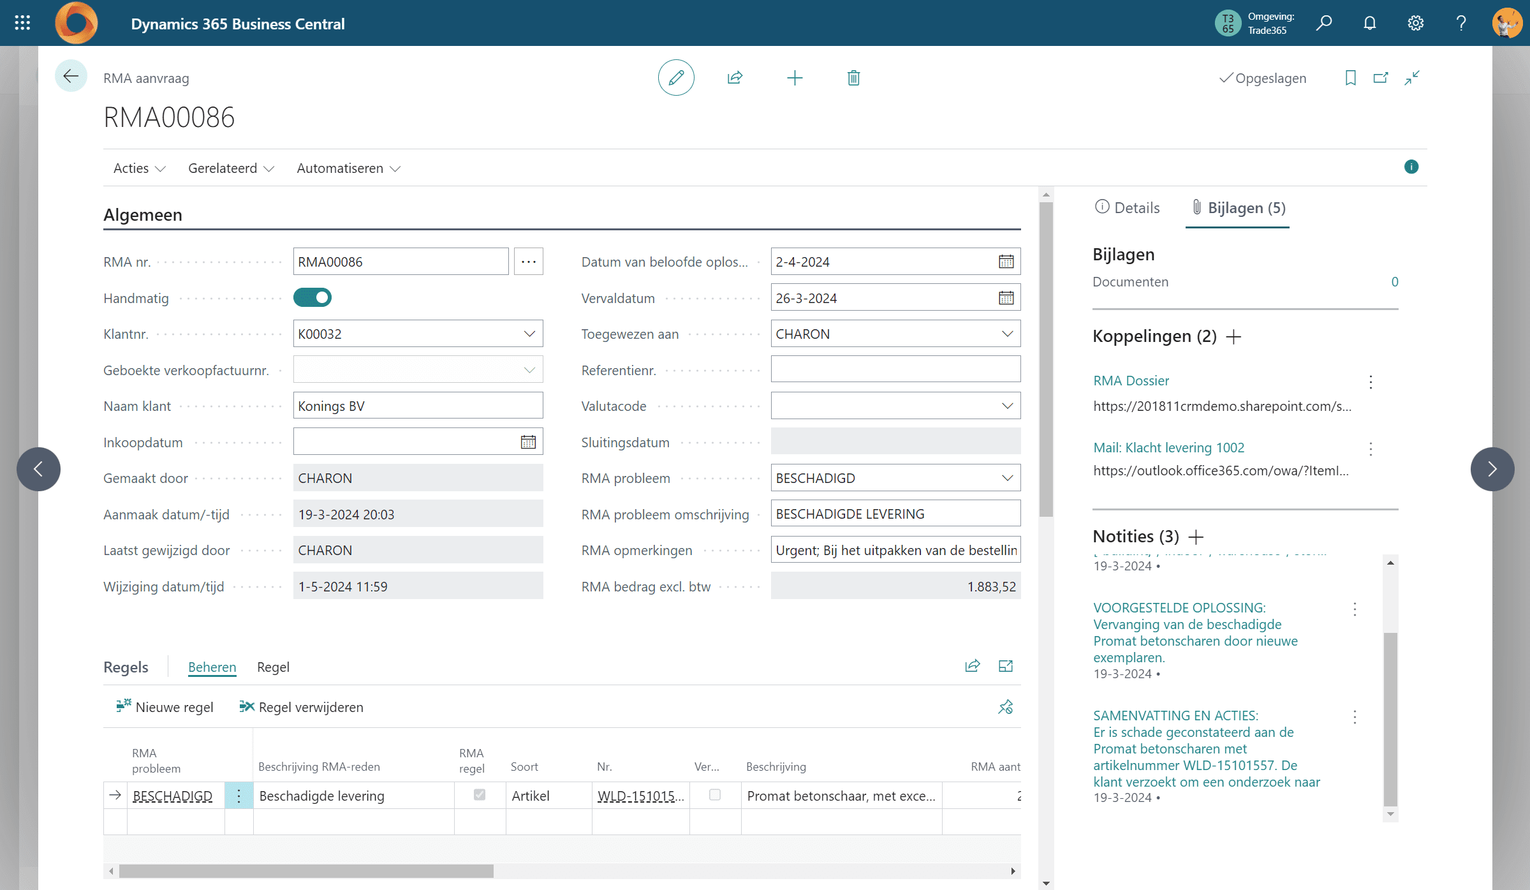
Task: Open options for Mail: Klacht levering 1002
Action: coord(1371,449)
